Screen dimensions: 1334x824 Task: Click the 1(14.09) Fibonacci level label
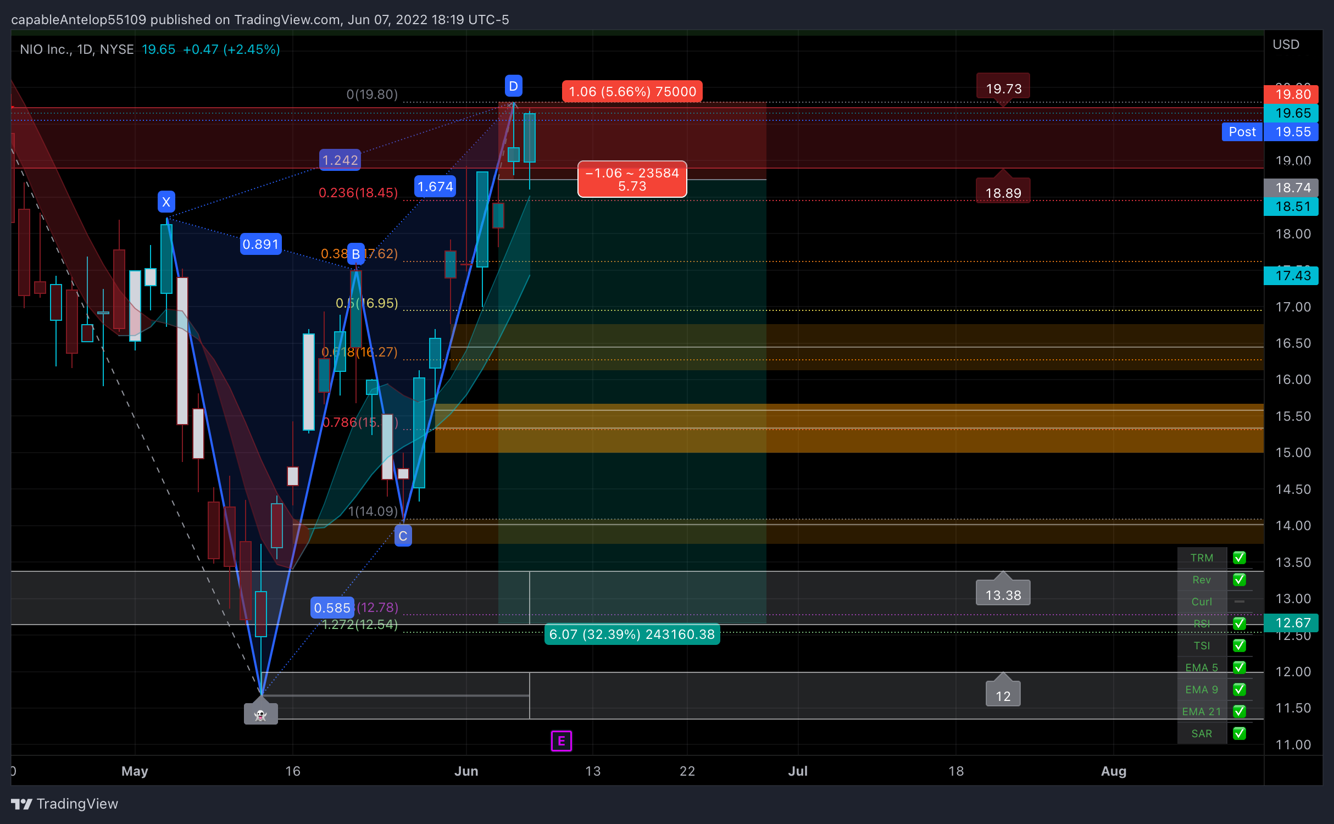click(373, 511)
